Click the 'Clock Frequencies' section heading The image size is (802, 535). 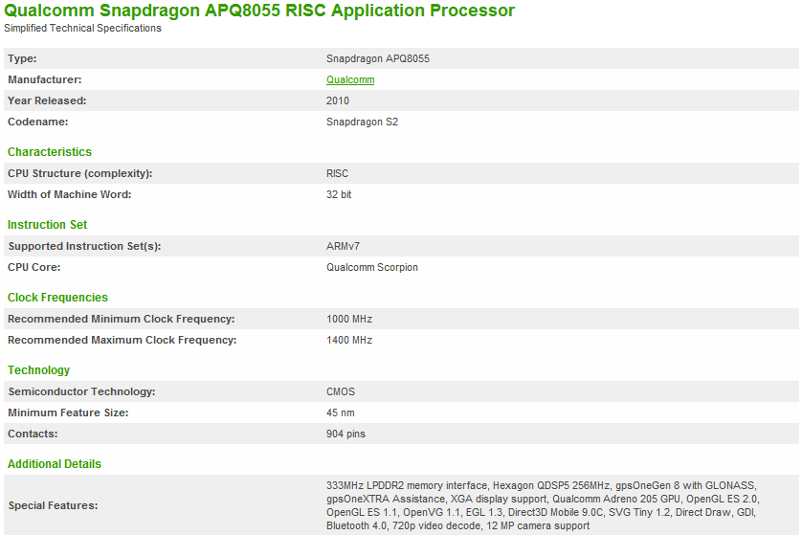57,297
